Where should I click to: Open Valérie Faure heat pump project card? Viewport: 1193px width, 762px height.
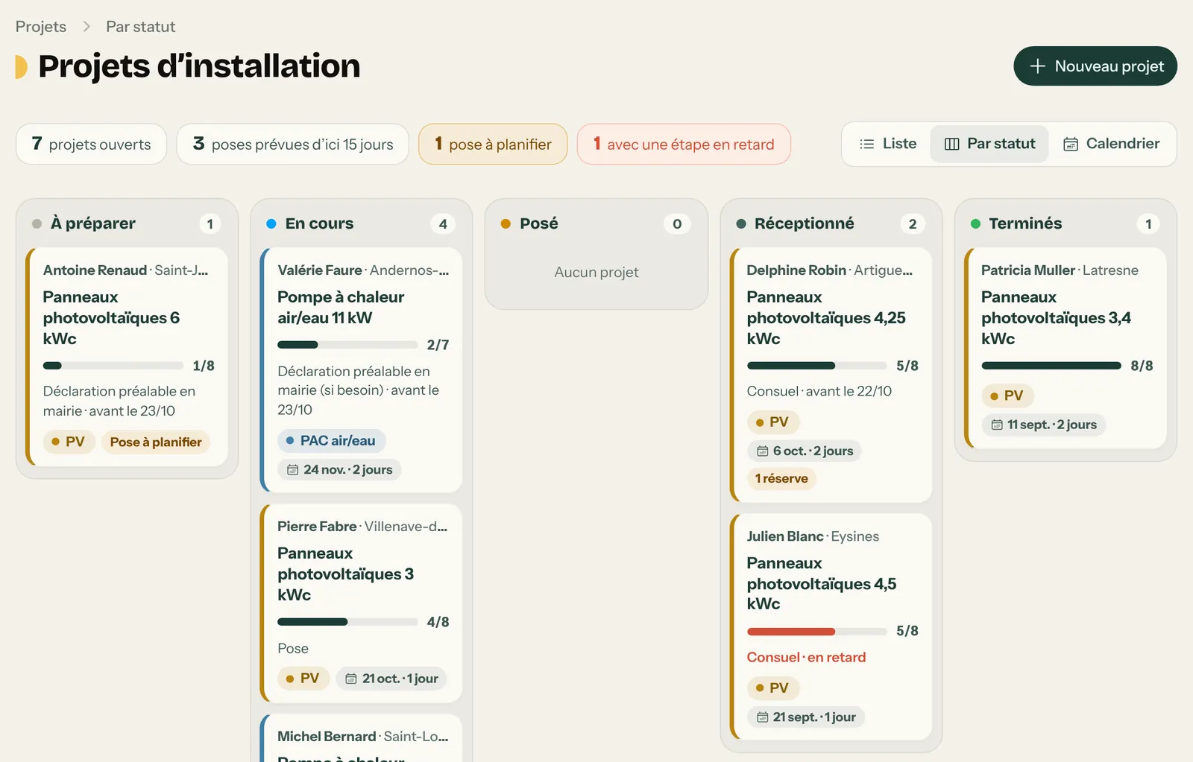[361, 370]
